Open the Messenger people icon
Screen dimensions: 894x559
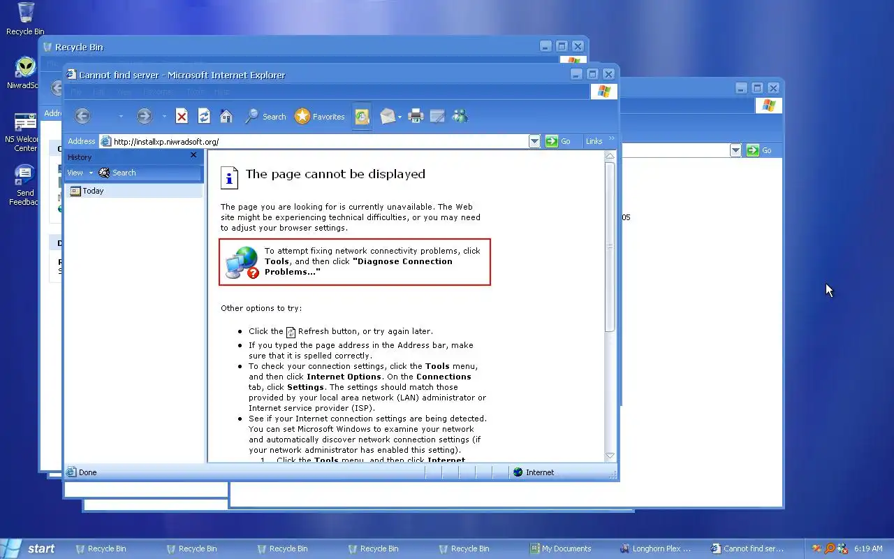coord(460,117)
